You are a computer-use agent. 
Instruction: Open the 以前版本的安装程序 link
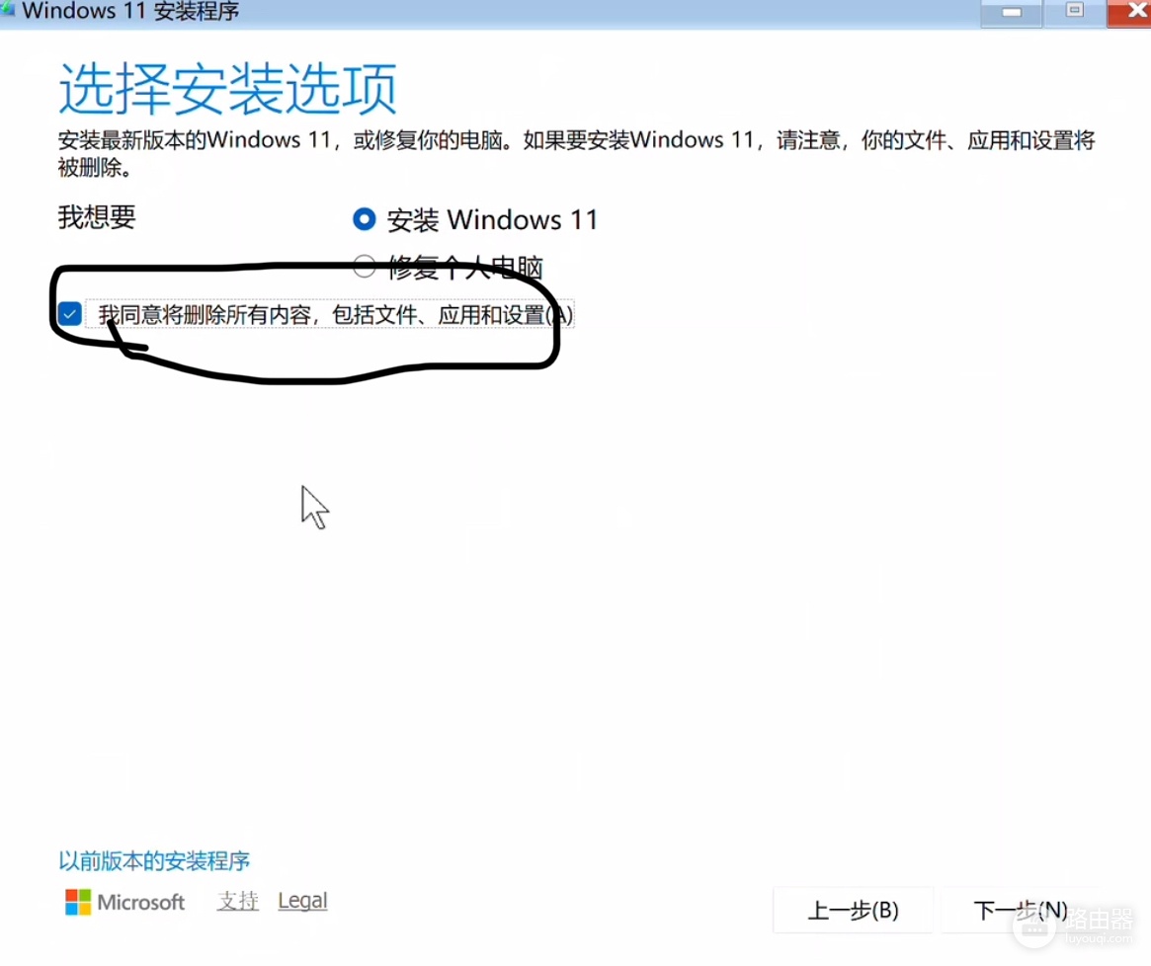coord(154,861)
